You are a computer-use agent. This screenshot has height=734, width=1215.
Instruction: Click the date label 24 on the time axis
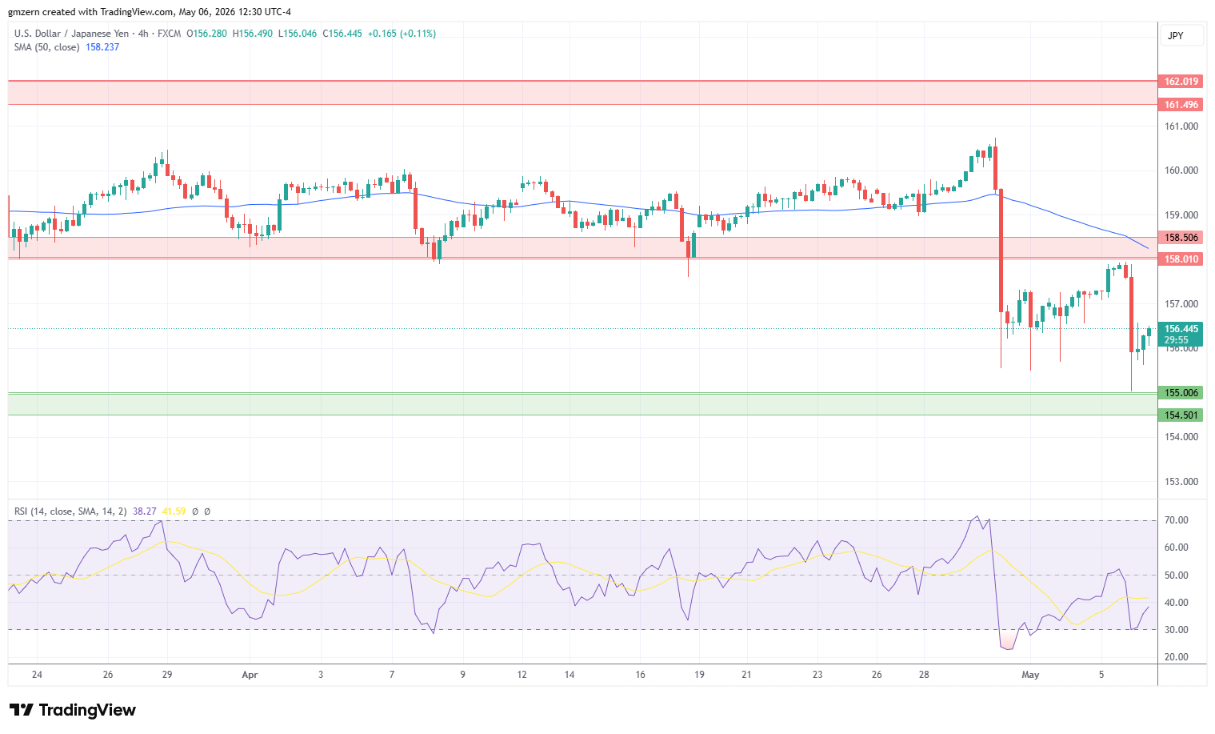click(37, 675)
